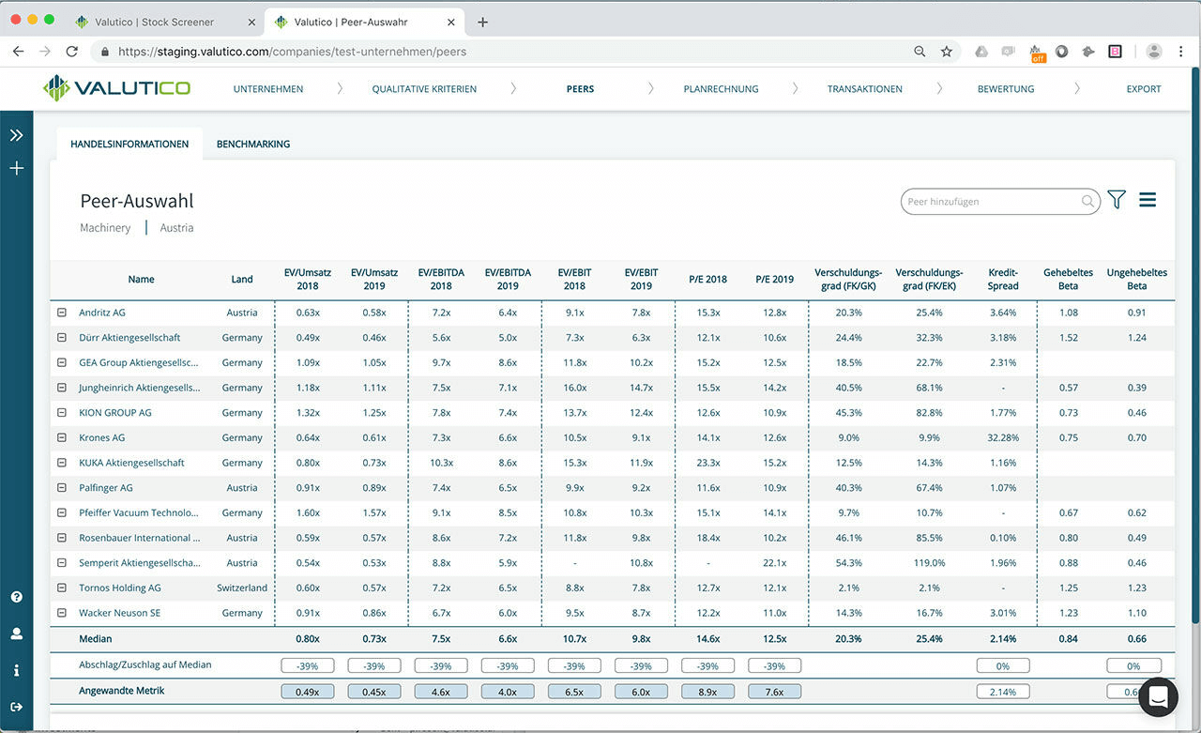Click the info icon in the left sidebar
This screenshot has height=733, width=1201.
point(16,669)
